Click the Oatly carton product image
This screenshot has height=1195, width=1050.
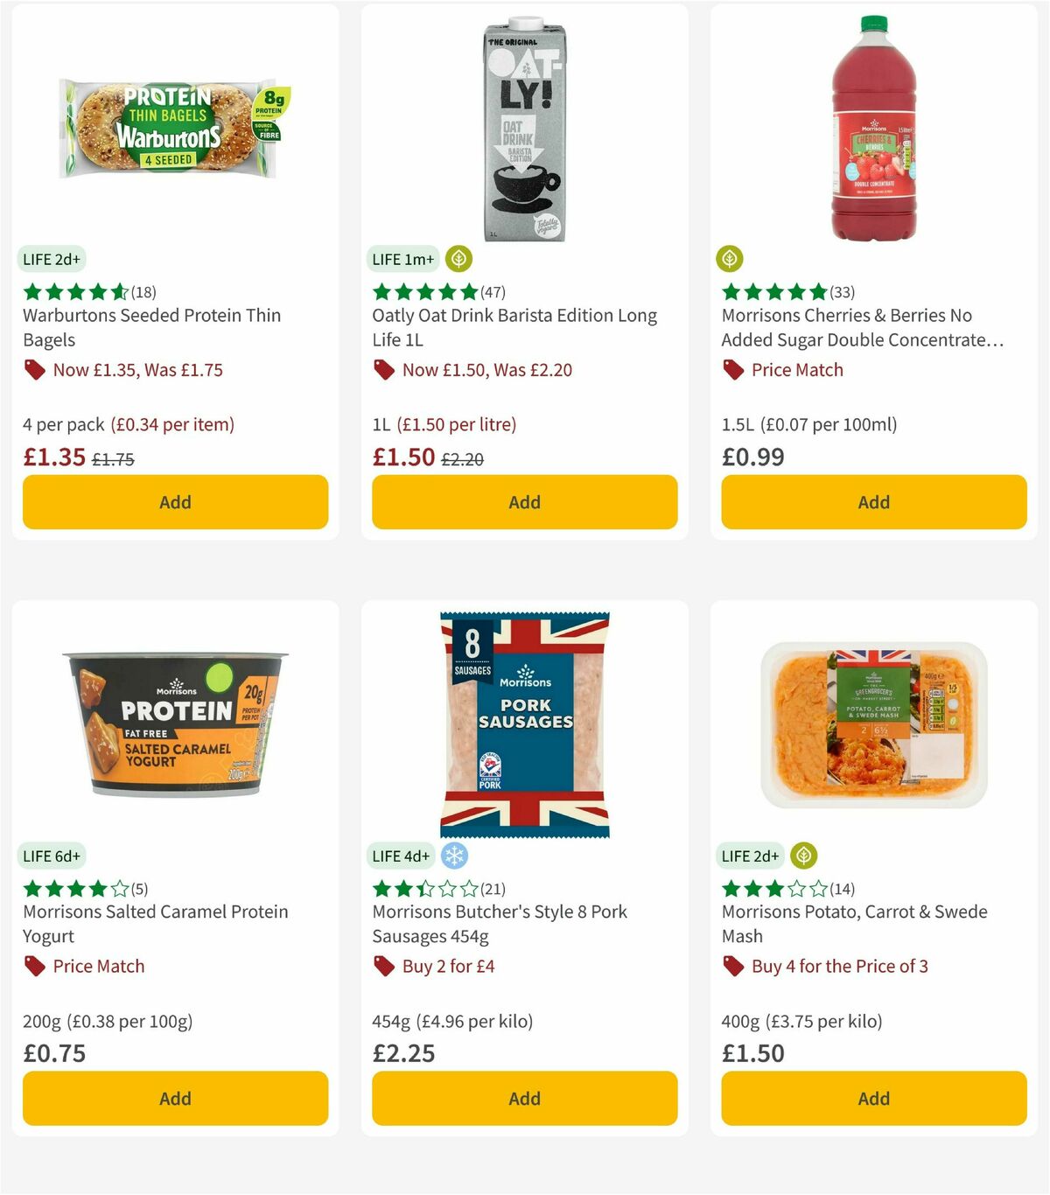(x=523, y=131)
